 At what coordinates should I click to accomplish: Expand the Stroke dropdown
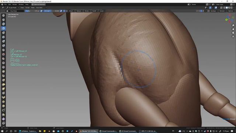pyautogui.click(x=87, y=11)
